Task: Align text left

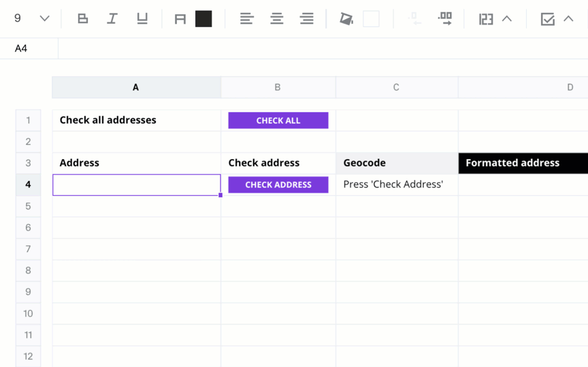Action: (247, 18)
